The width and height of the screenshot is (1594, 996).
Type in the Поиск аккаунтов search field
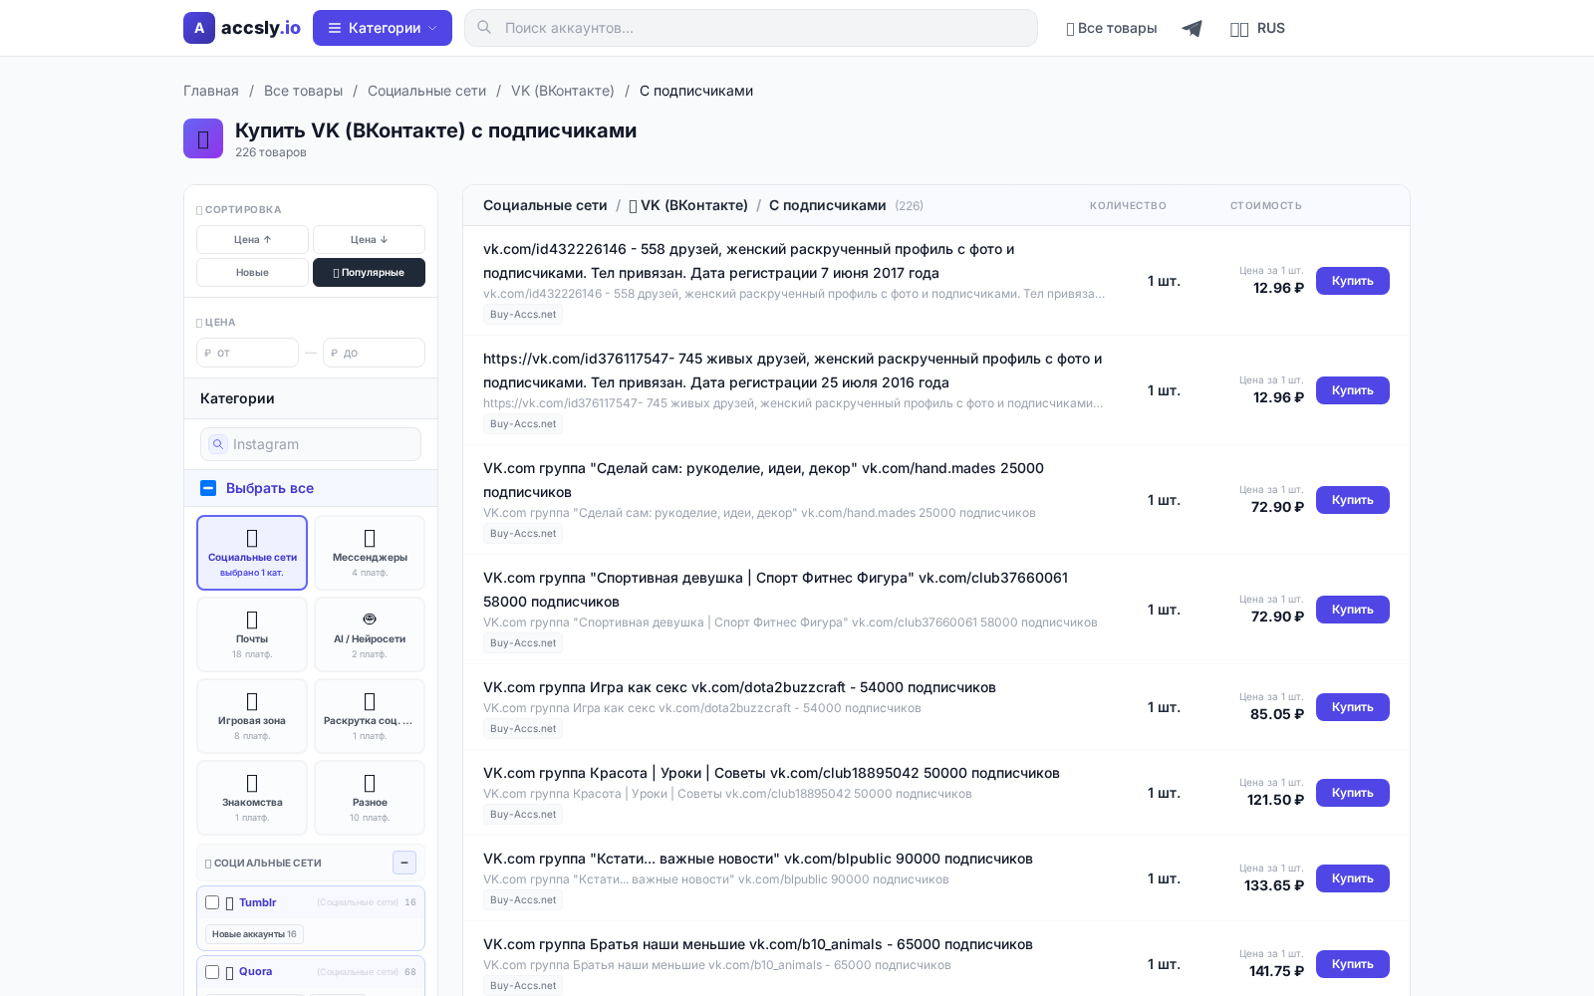(750, 28)
